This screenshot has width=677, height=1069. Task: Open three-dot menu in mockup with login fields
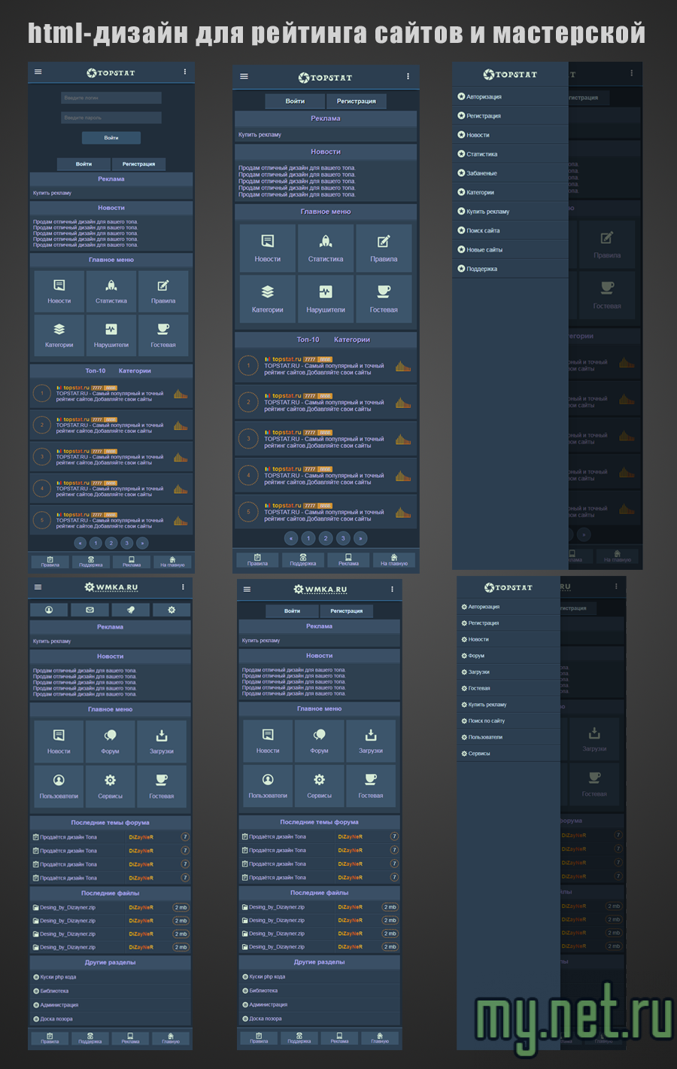(185, 72)
